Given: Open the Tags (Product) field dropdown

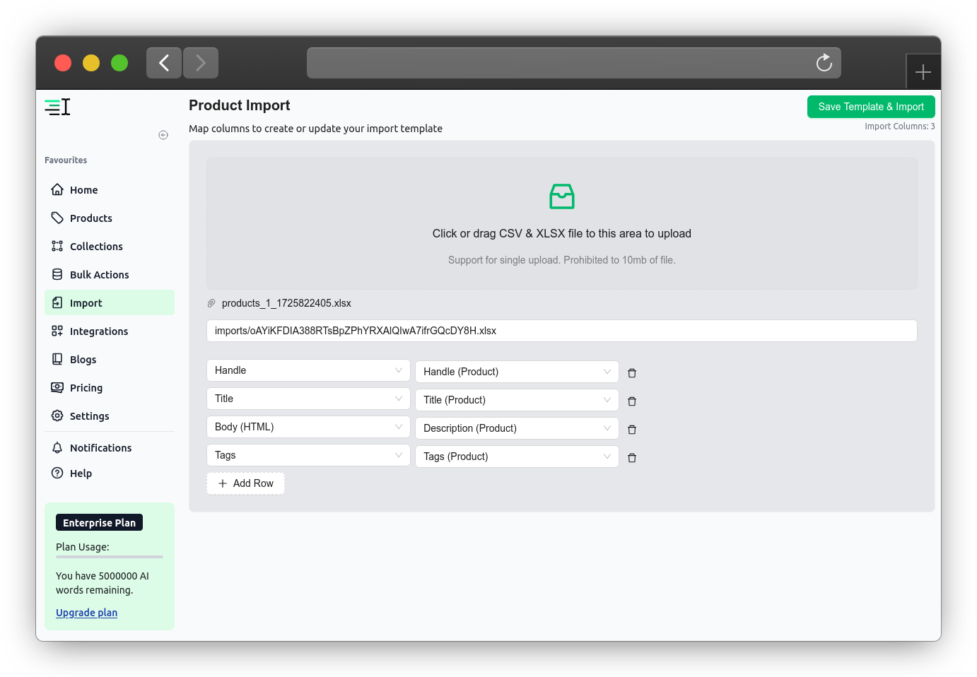Looking at the screenshot, I should [x=517, y=457].
